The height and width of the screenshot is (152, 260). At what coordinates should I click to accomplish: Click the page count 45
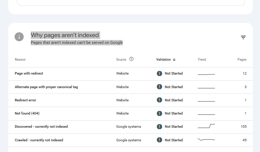[x=245, y=140]
